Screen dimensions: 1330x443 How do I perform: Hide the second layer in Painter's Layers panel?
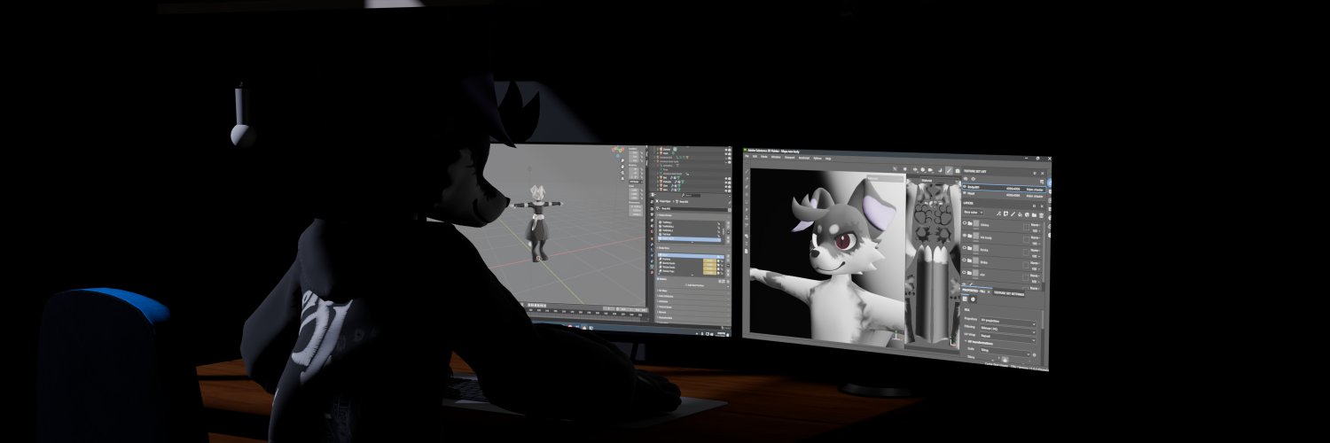tap(965, 236)
